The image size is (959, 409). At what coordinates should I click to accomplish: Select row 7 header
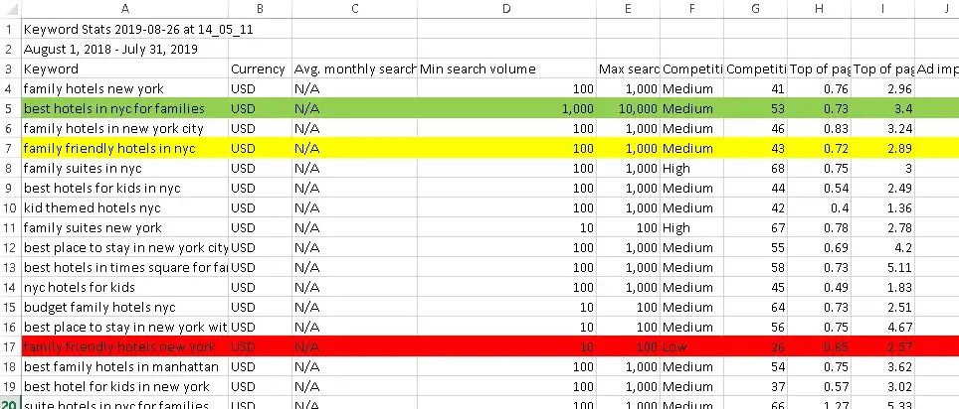(x=10, y=148)
